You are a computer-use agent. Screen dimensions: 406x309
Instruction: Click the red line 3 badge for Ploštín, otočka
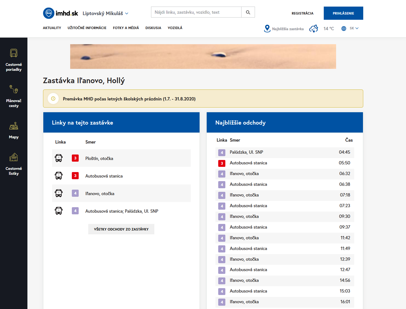click(75, 158)
